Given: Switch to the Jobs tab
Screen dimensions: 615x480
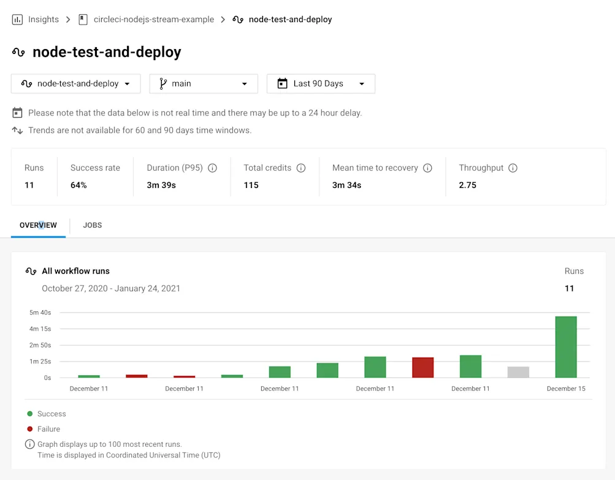Looking at the screenshot, I should (x=92, y=225).
